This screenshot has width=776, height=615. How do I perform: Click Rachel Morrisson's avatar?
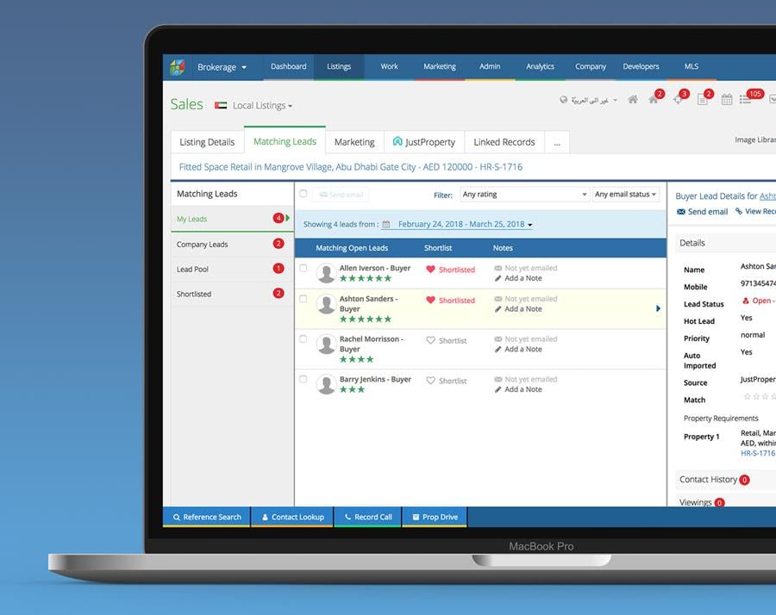pos(326,344)
